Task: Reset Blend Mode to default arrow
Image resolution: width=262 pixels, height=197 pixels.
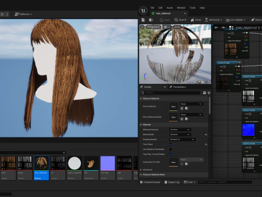Action: pos(206,135)
